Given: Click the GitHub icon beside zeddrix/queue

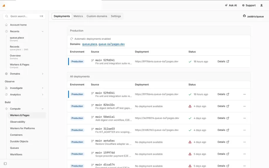Looking at the screenshot, I should click(244, 16).
